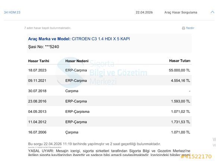Select the 04.05.2013 ERP-Çarpisma row

(109, 112)
